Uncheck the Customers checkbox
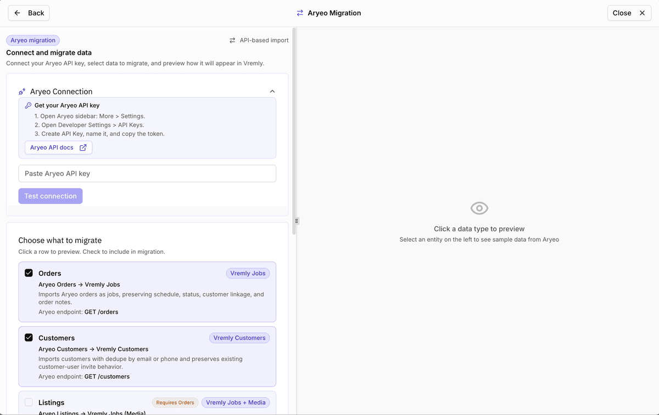Viewport: 659px width, 415px height. [x=29, y=337]
